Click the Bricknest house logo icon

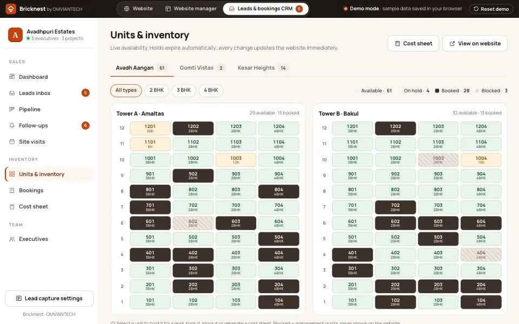tap(11, 9)
